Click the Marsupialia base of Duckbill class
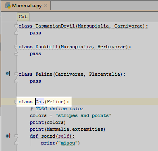This screenshot has width=158, height=151. pyautogui.click(x=76, y=47)
